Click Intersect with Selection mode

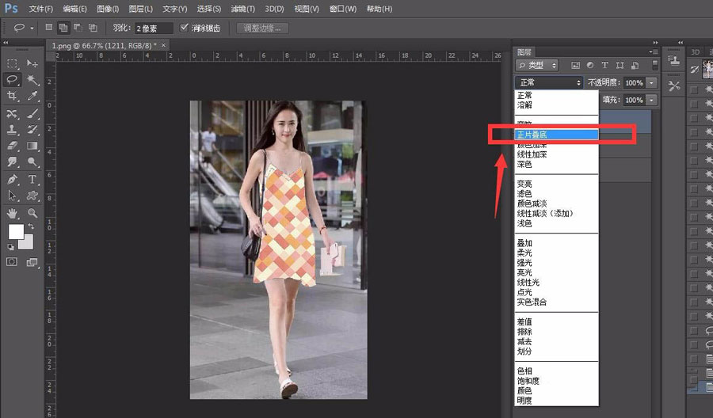[93, 27]
